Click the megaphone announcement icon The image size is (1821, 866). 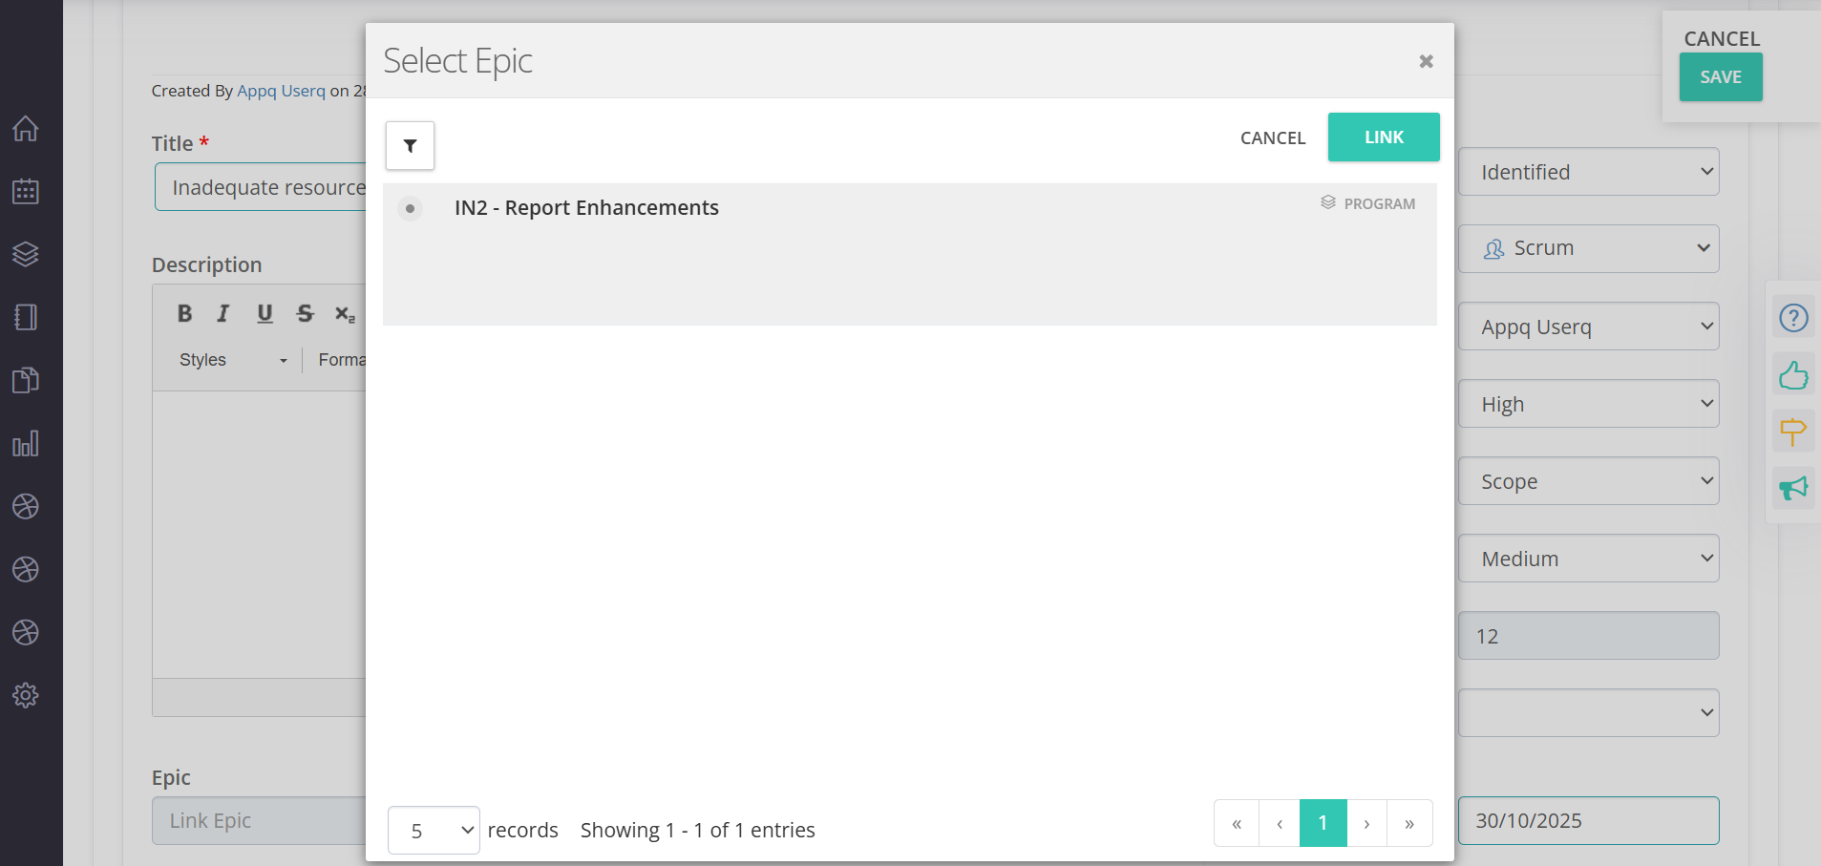coord(1793,489)
